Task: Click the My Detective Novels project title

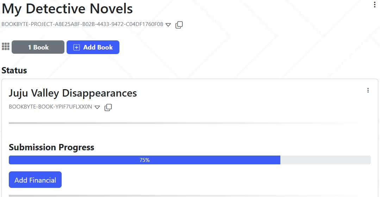Action: pos(67,9)
